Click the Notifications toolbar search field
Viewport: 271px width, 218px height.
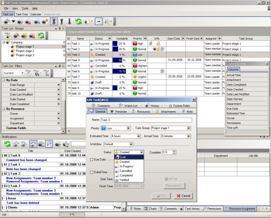(79, 144)
